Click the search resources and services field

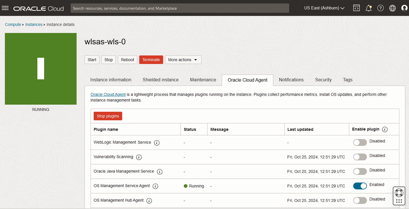[x=180, y=8]
